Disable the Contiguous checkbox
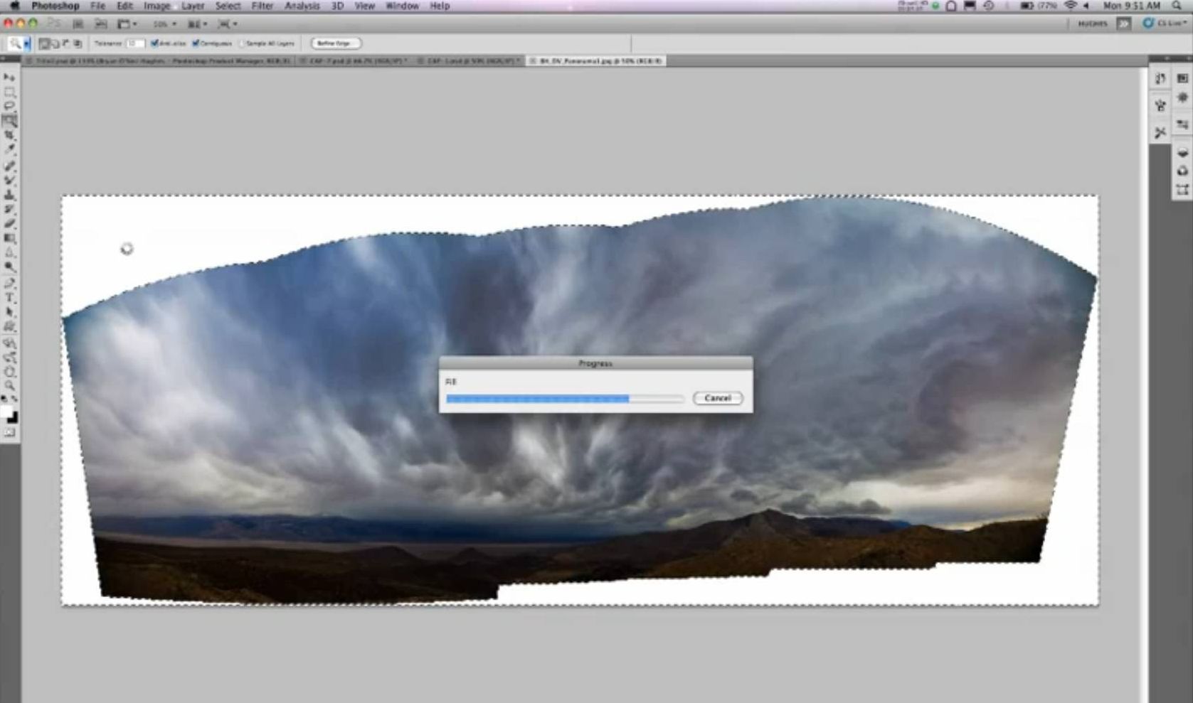Viewport: 1193px width, 703px height. [196, 43]
